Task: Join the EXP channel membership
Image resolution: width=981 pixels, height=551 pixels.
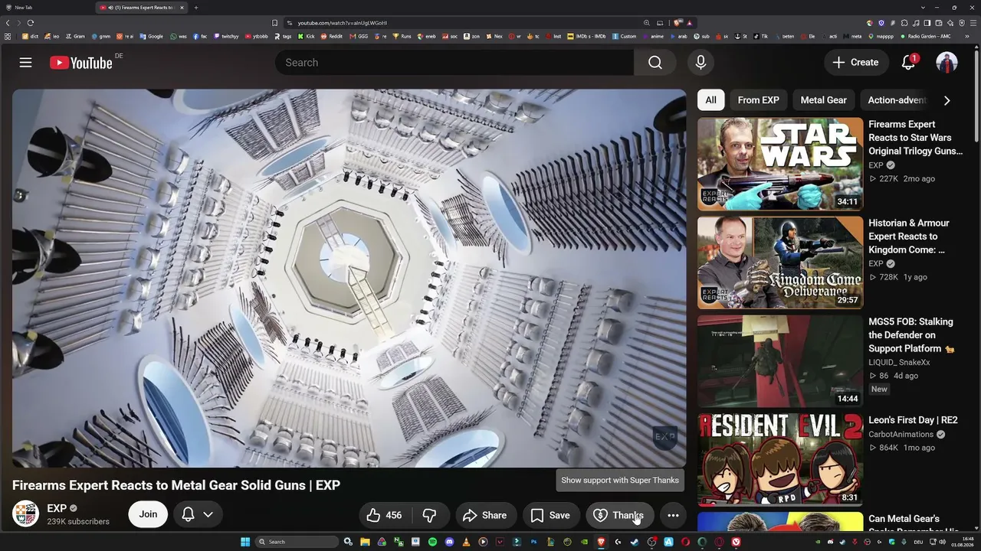Action: 148,514
